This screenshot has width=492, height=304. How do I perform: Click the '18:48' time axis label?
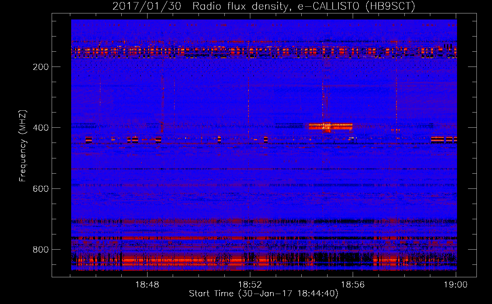(147, 285)
